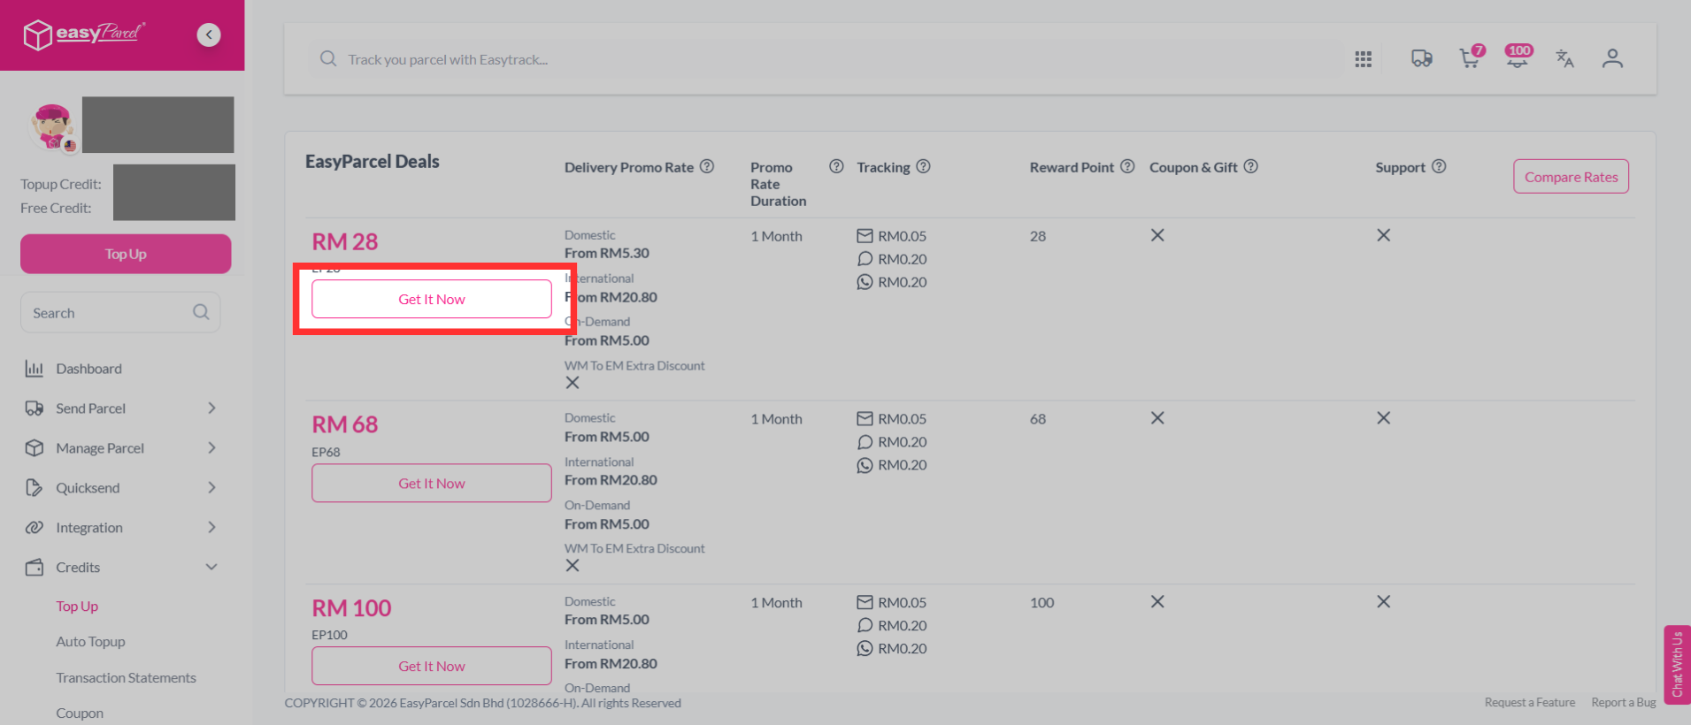Viewport: 1691px width, 725px height.
Task: Open the Chat With Us tab
Action: click(1677, 665)
